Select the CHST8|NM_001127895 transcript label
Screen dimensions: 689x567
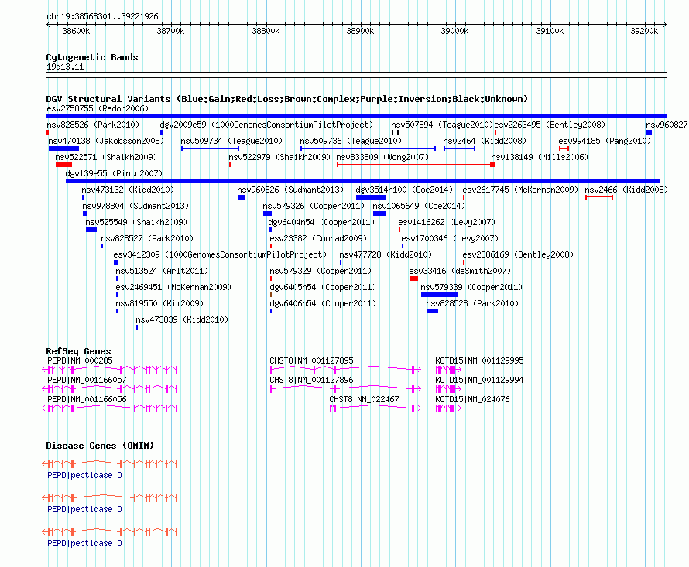[x=311, y=360]
